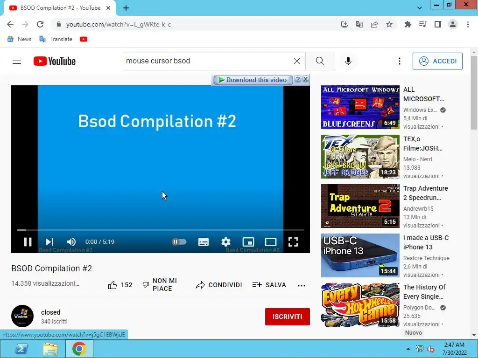This screenshot has width=478, height=358.
Task: Open Google Translate icon in address bar
Action: click(x=359, y=24)
